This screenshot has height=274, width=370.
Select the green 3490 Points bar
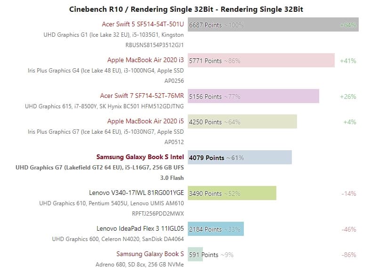232,193
